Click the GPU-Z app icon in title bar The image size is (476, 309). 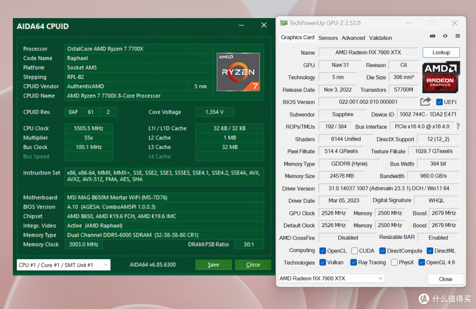(283, 23)
